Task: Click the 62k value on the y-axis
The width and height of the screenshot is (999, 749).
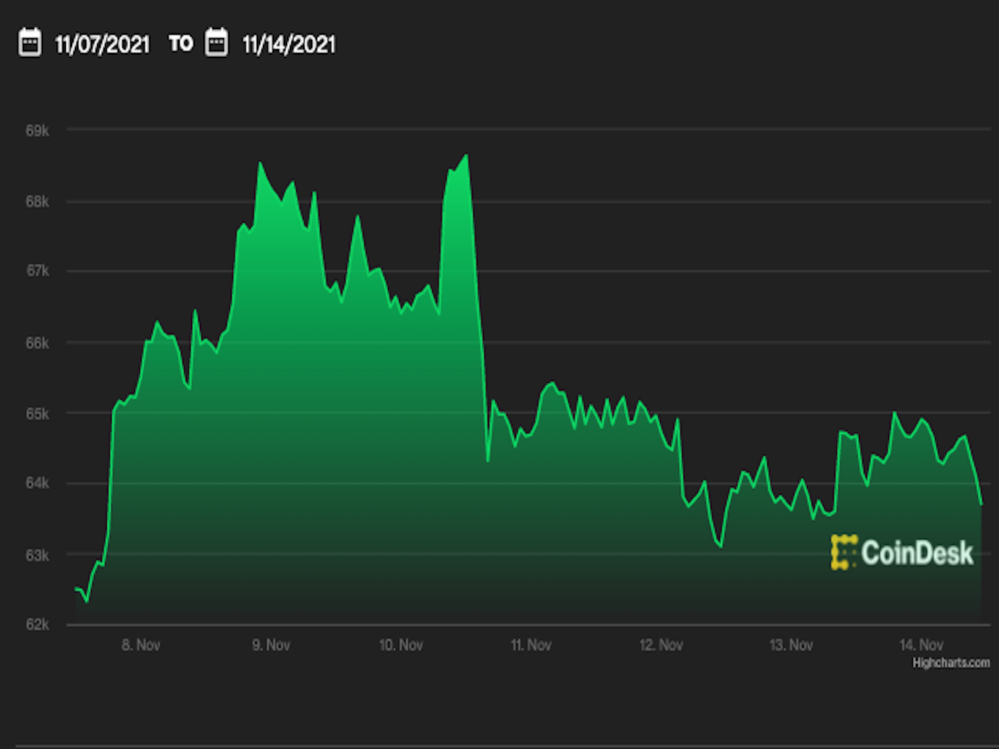Action: pyautogui.click(x=40, y=624)
